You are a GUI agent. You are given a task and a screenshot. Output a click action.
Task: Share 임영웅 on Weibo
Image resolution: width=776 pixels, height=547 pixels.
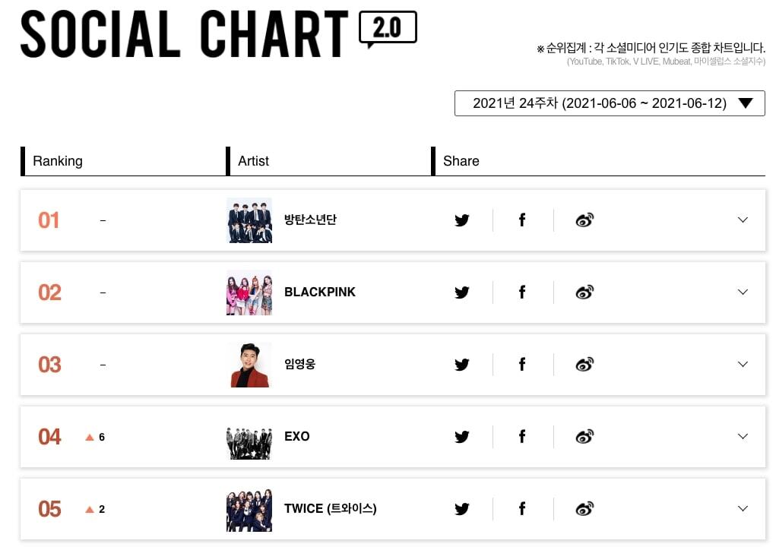click(584, 365)
